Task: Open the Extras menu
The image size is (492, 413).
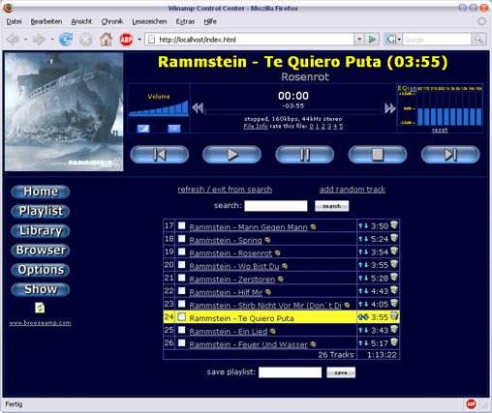Action: (185, 21)
